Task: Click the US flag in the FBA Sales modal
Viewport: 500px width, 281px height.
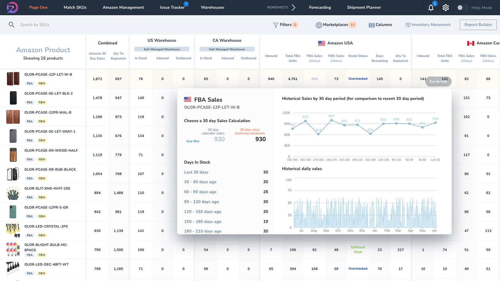Action: (187, 99)
